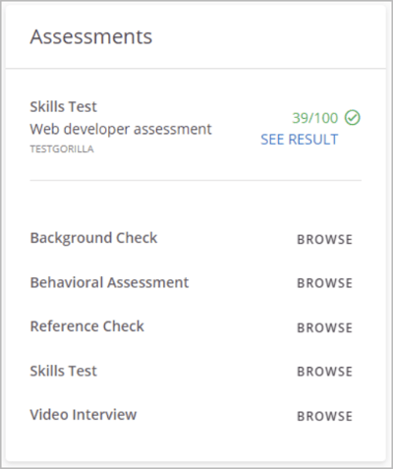393x469 pixels.
Task: Select the Background Check row label
Action: 93,238
